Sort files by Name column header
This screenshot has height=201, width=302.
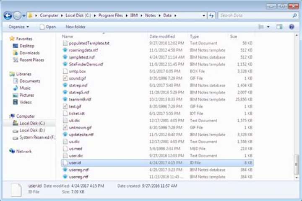point(68,36)
